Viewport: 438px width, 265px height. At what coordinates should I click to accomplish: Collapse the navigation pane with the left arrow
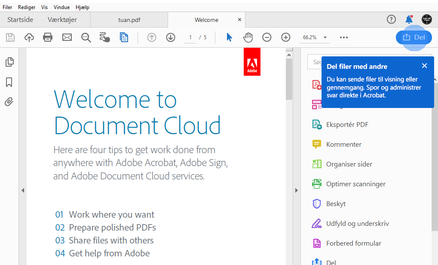(23, 190)
